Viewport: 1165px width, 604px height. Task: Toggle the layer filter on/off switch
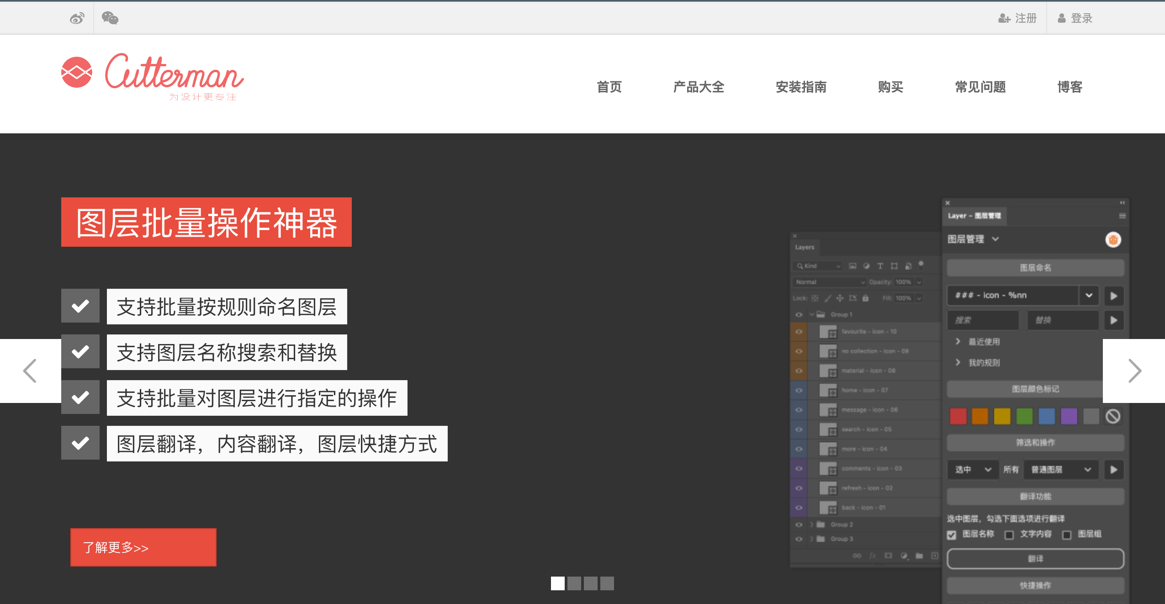point(921,264)
